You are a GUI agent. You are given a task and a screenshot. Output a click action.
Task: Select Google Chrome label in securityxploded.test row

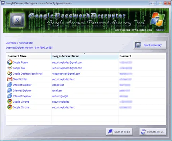click(21, 107)
